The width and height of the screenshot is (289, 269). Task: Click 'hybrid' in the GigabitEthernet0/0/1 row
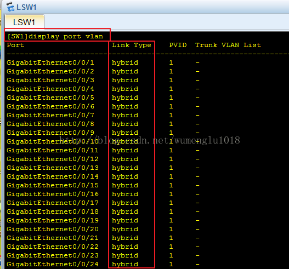pyautogui.click(x=125, y=62)
